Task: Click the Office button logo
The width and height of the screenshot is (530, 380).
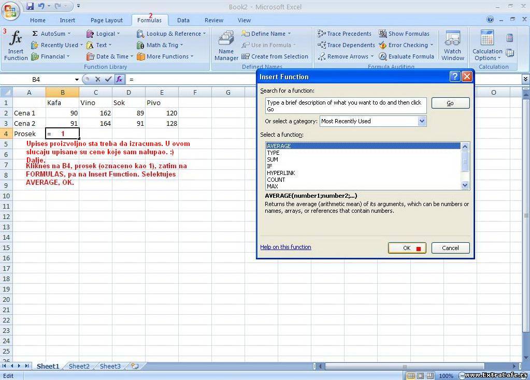Action: (x=10, y=10)
